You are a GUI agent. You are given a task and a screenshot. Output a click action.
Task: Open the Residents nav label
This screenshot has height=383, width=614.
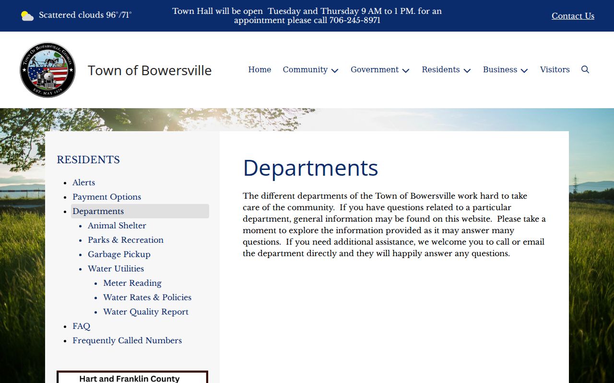(441, 69)
